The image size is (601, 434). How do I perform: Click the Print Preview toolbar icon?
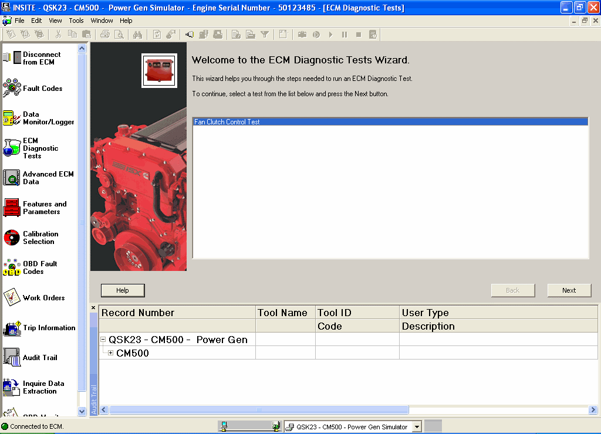pos(119,35)
